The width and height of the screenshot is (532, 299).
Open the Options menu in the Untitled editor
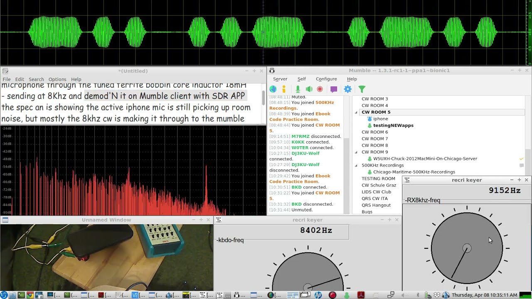57,79
